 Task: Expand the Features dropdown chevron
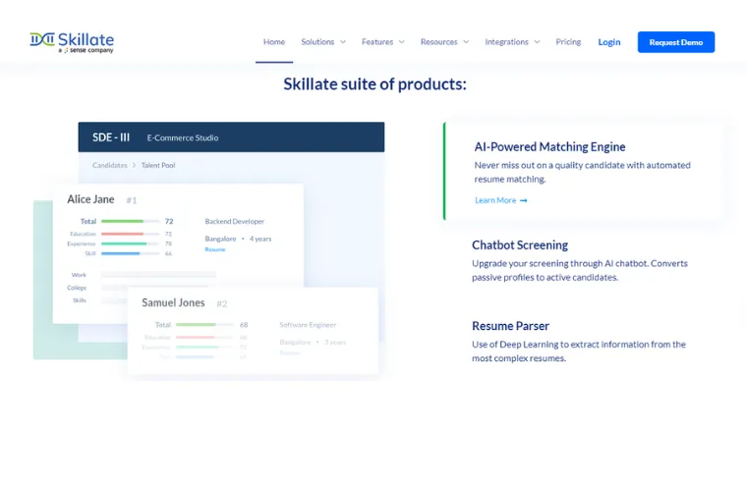click(402, 42)
